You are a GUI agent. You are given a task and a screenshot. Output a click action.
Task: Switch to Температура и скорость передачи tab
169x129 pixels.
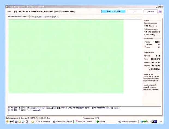click(x=44, y=17)
